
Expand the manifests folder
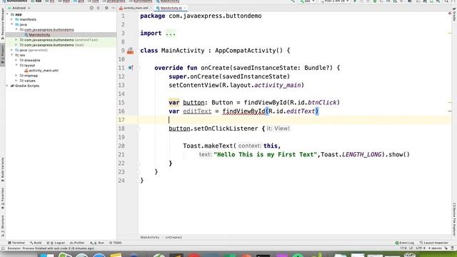pyautogui.click(x=12, y=19)
